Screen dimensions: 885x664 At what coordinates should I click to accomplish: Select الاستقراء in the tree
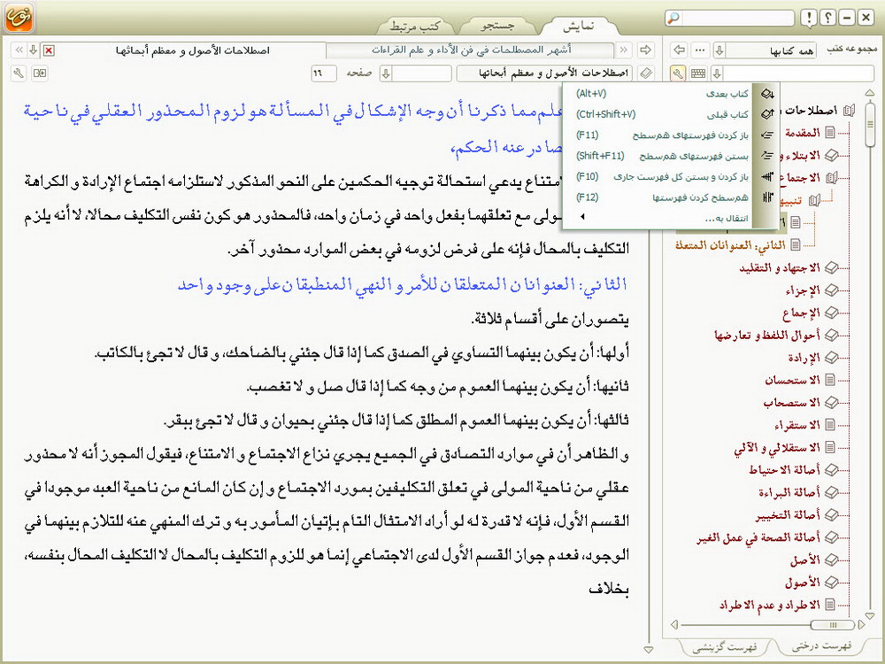click(x=797, y=425)
